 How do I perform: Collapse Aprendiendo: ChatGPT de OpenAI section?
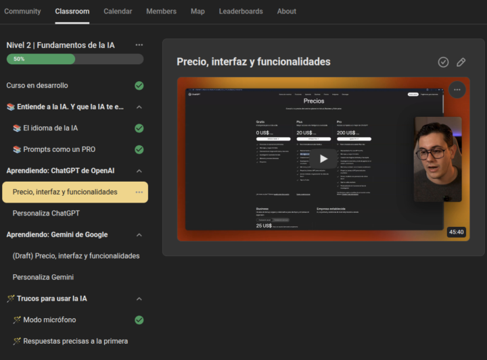(x=139, y=171)
